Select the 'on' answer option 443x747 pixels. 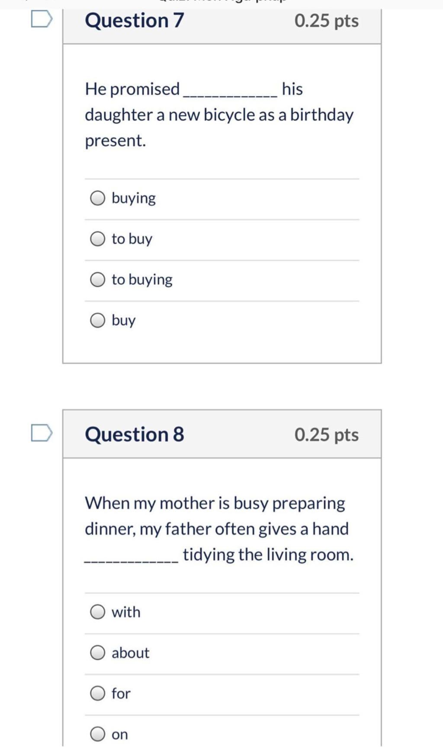pos(98,734)
